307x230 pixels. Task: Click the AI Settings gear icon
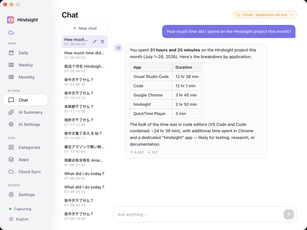[x=11, y=124]
